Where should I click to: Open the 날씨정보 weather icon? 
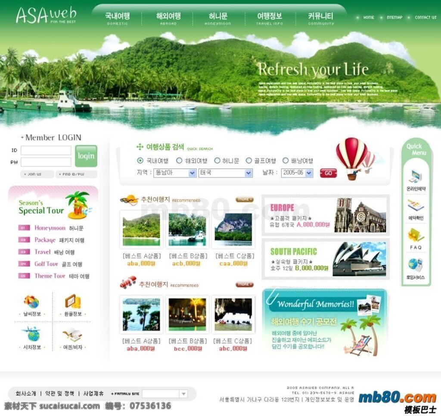click(31, 302)
